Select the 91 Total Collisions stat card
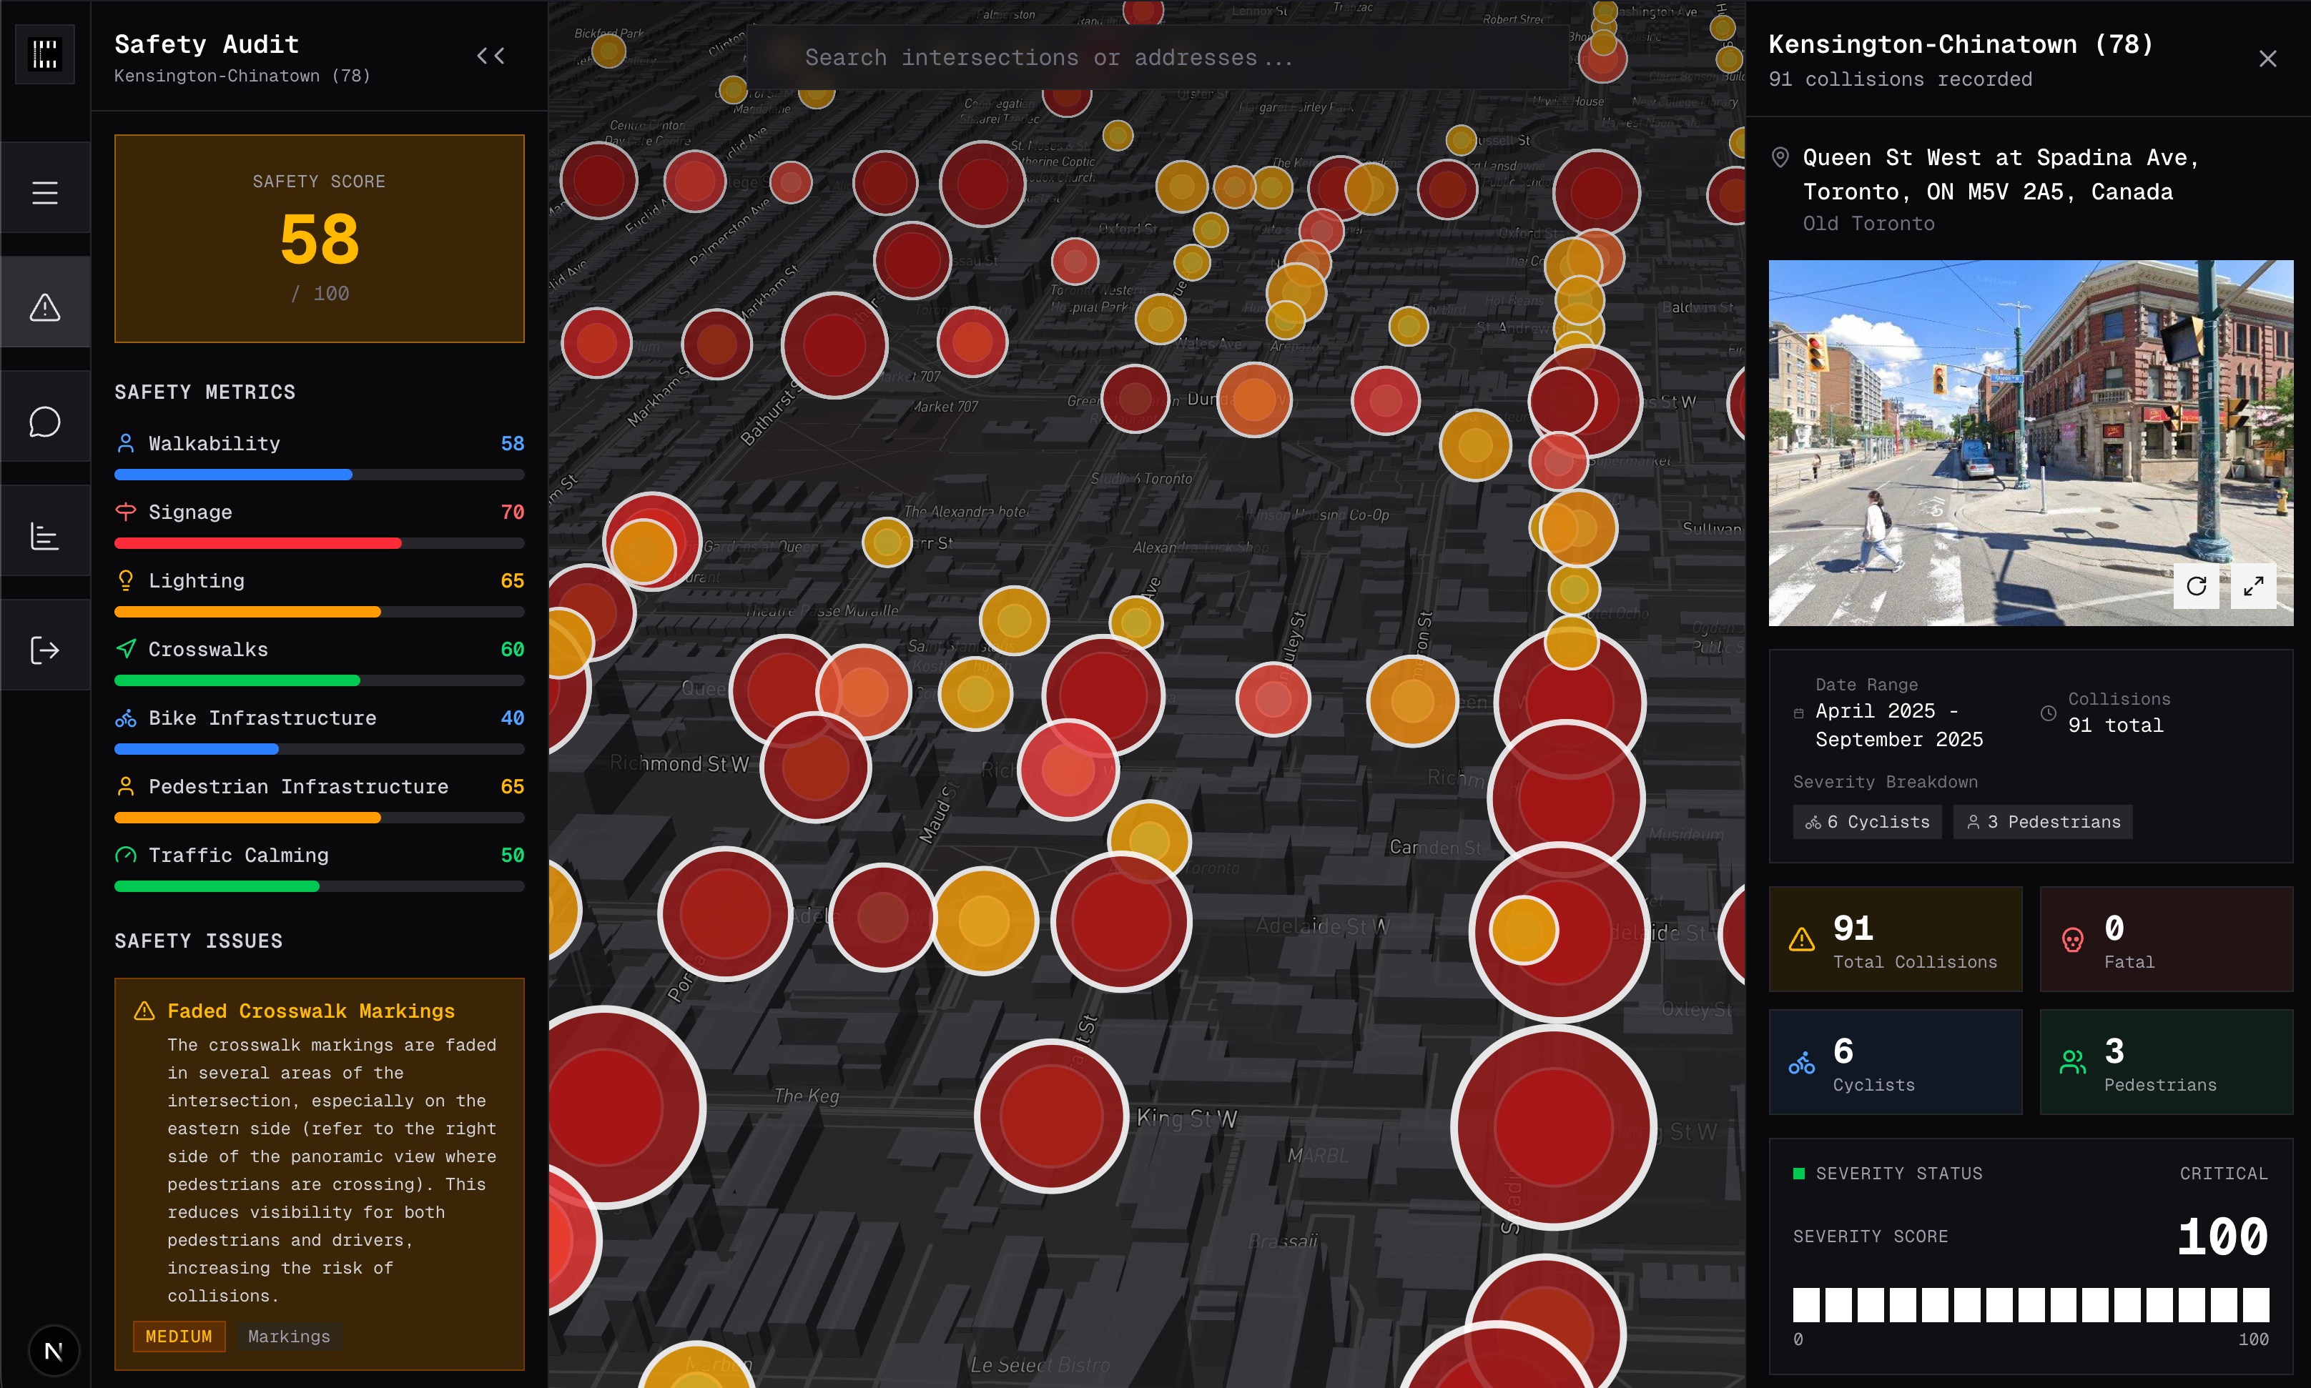 click(1895, 939)
